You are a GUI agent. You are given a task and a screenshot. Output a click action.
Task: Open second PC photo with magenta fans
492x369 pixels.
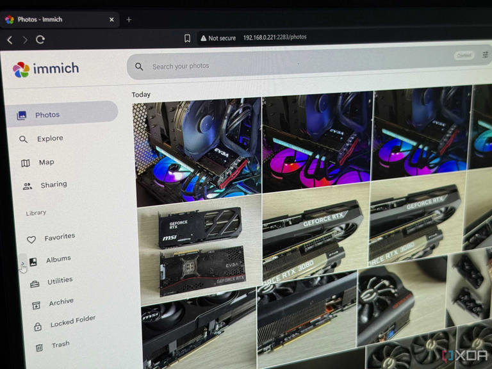click(318, 141)
